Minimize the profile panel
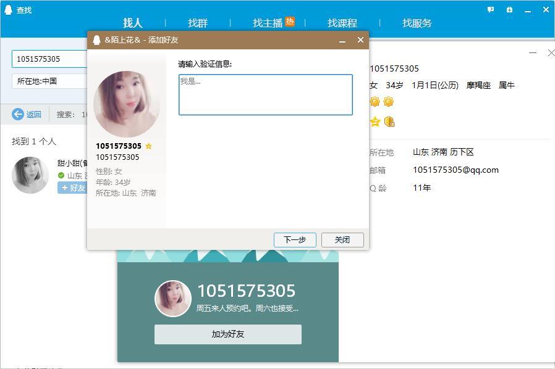The width and height of the screenshot is (555, 369). 533,52
